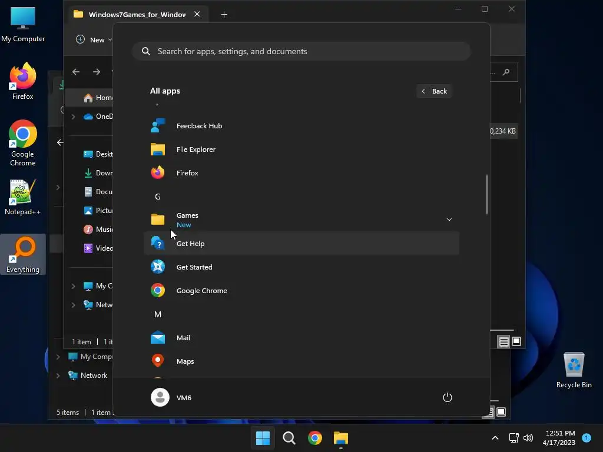Open Pictures in Explorer sidebar
The image size is (603, 452).
(97, 211)
